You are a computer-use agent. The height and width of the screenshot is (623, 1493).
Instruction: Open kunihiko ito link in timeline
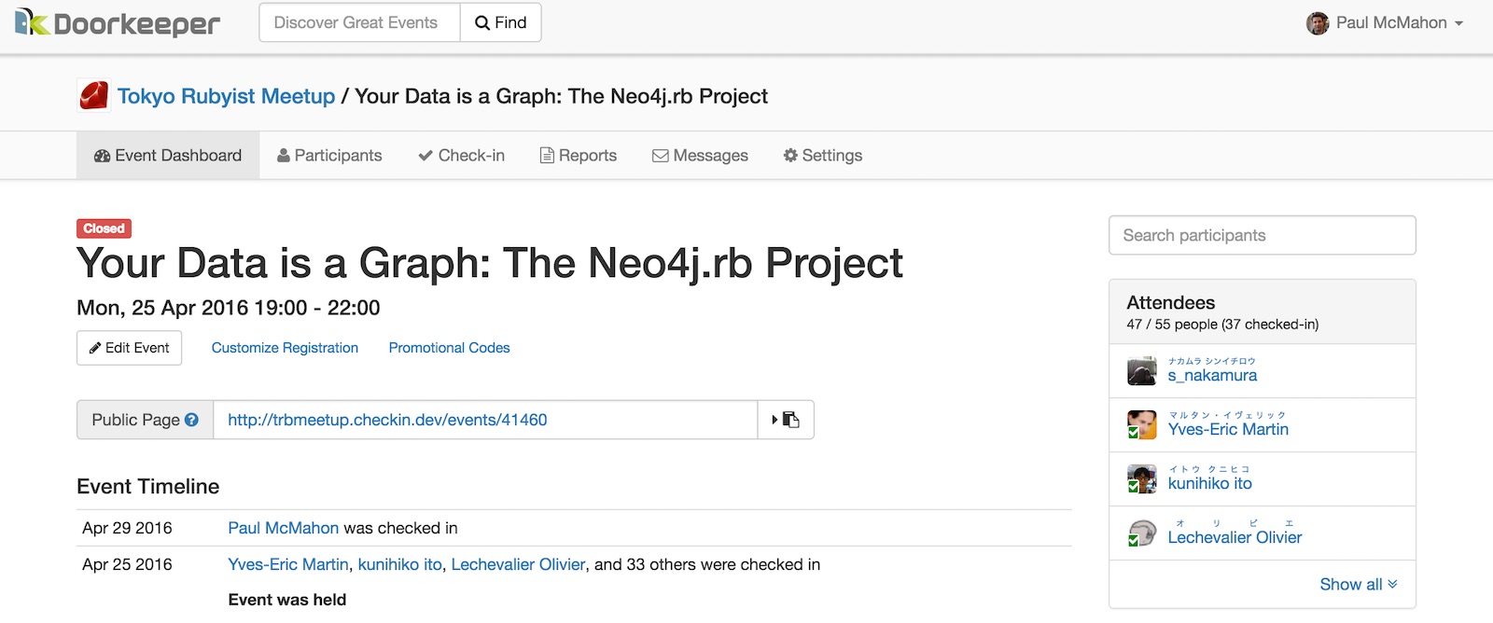[x=400, y=564]
